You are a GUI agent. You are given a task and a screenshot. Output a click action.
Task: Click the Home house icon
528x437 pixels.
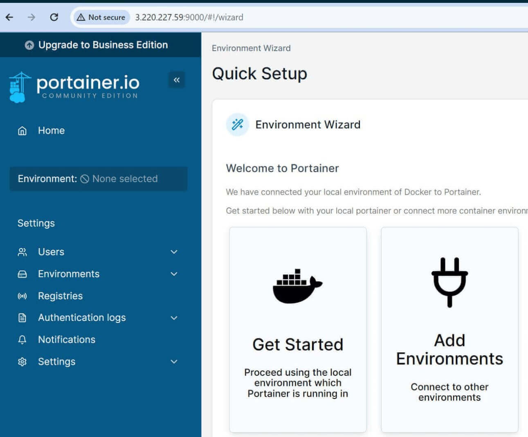point(22,131)
